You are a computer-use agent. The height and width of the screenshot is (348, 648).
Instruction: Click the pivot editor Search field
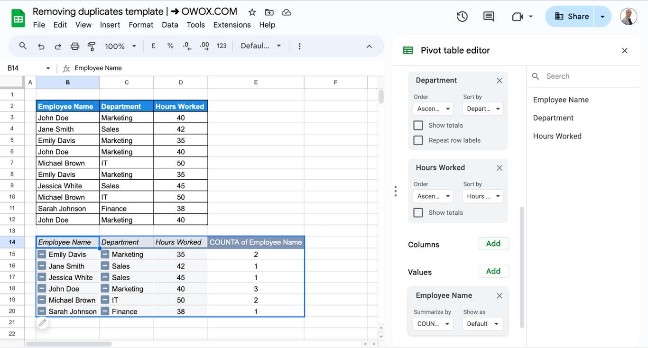[x=583, y=76]
